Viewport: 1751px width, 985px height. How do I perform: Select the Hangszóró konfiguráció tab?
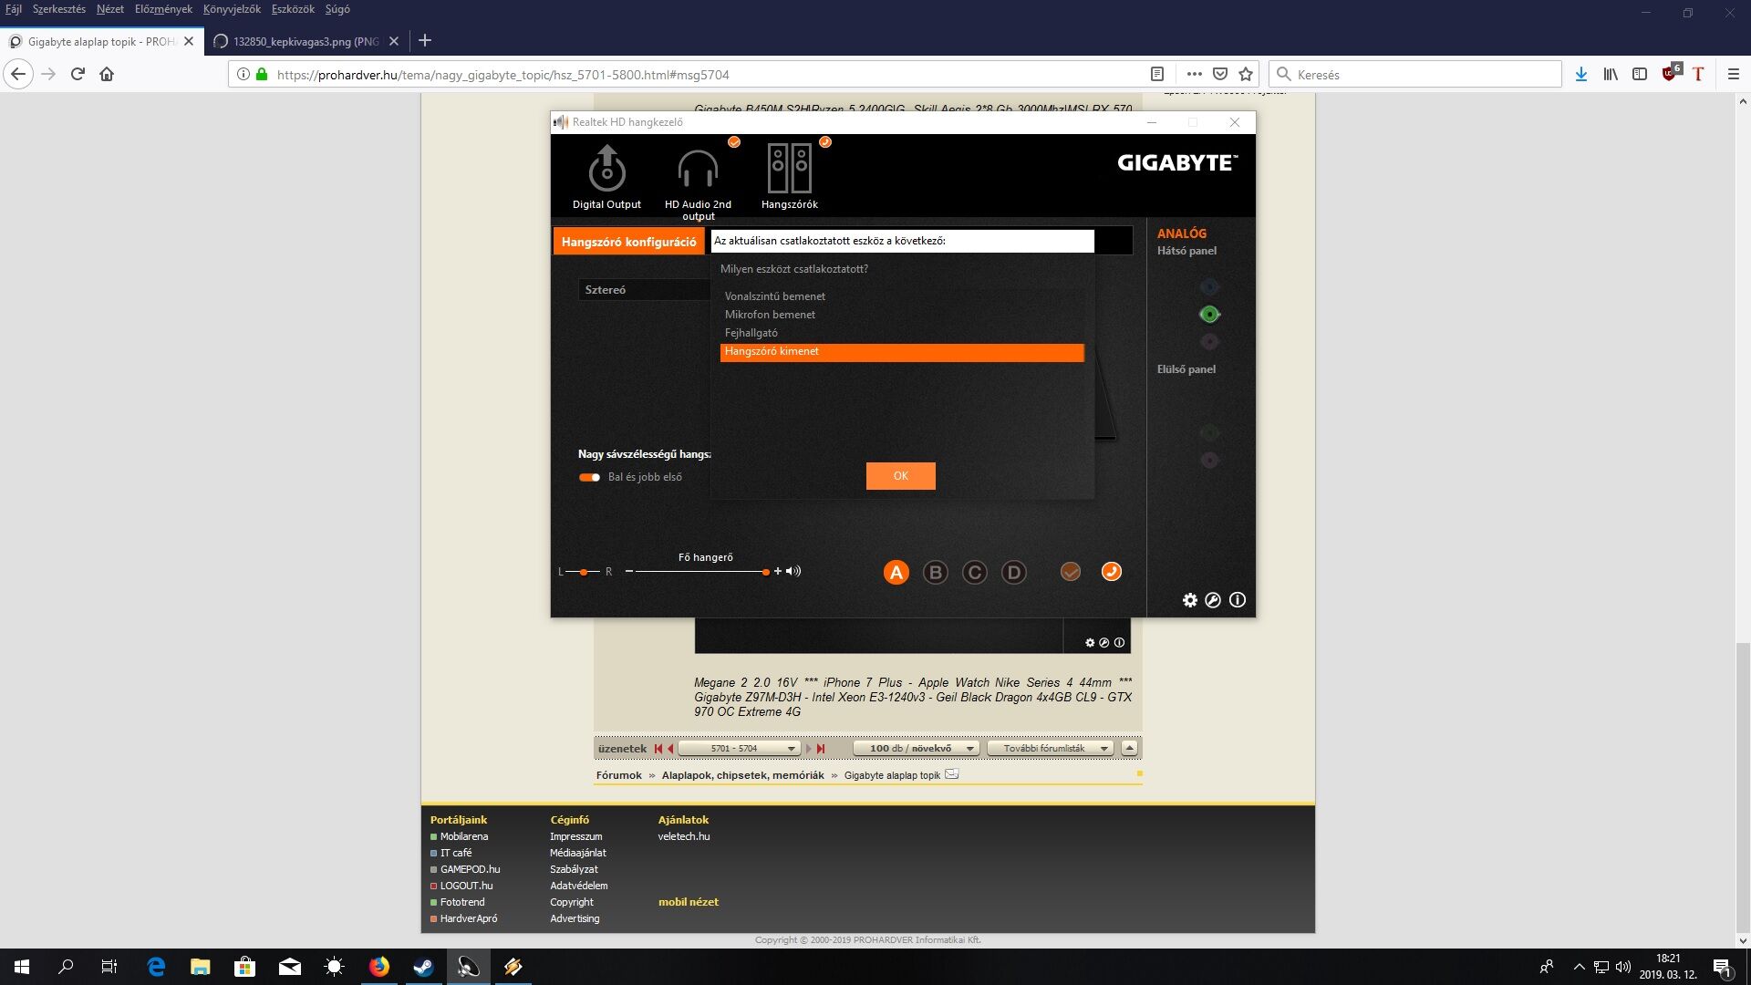pyautogui.click(x=628, y=242)
